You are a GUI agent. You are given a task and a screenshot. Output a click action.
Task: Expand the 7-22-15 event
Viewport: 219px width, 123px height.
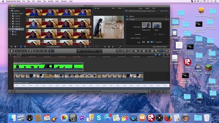pyautogui.click(x=11, y=16)
